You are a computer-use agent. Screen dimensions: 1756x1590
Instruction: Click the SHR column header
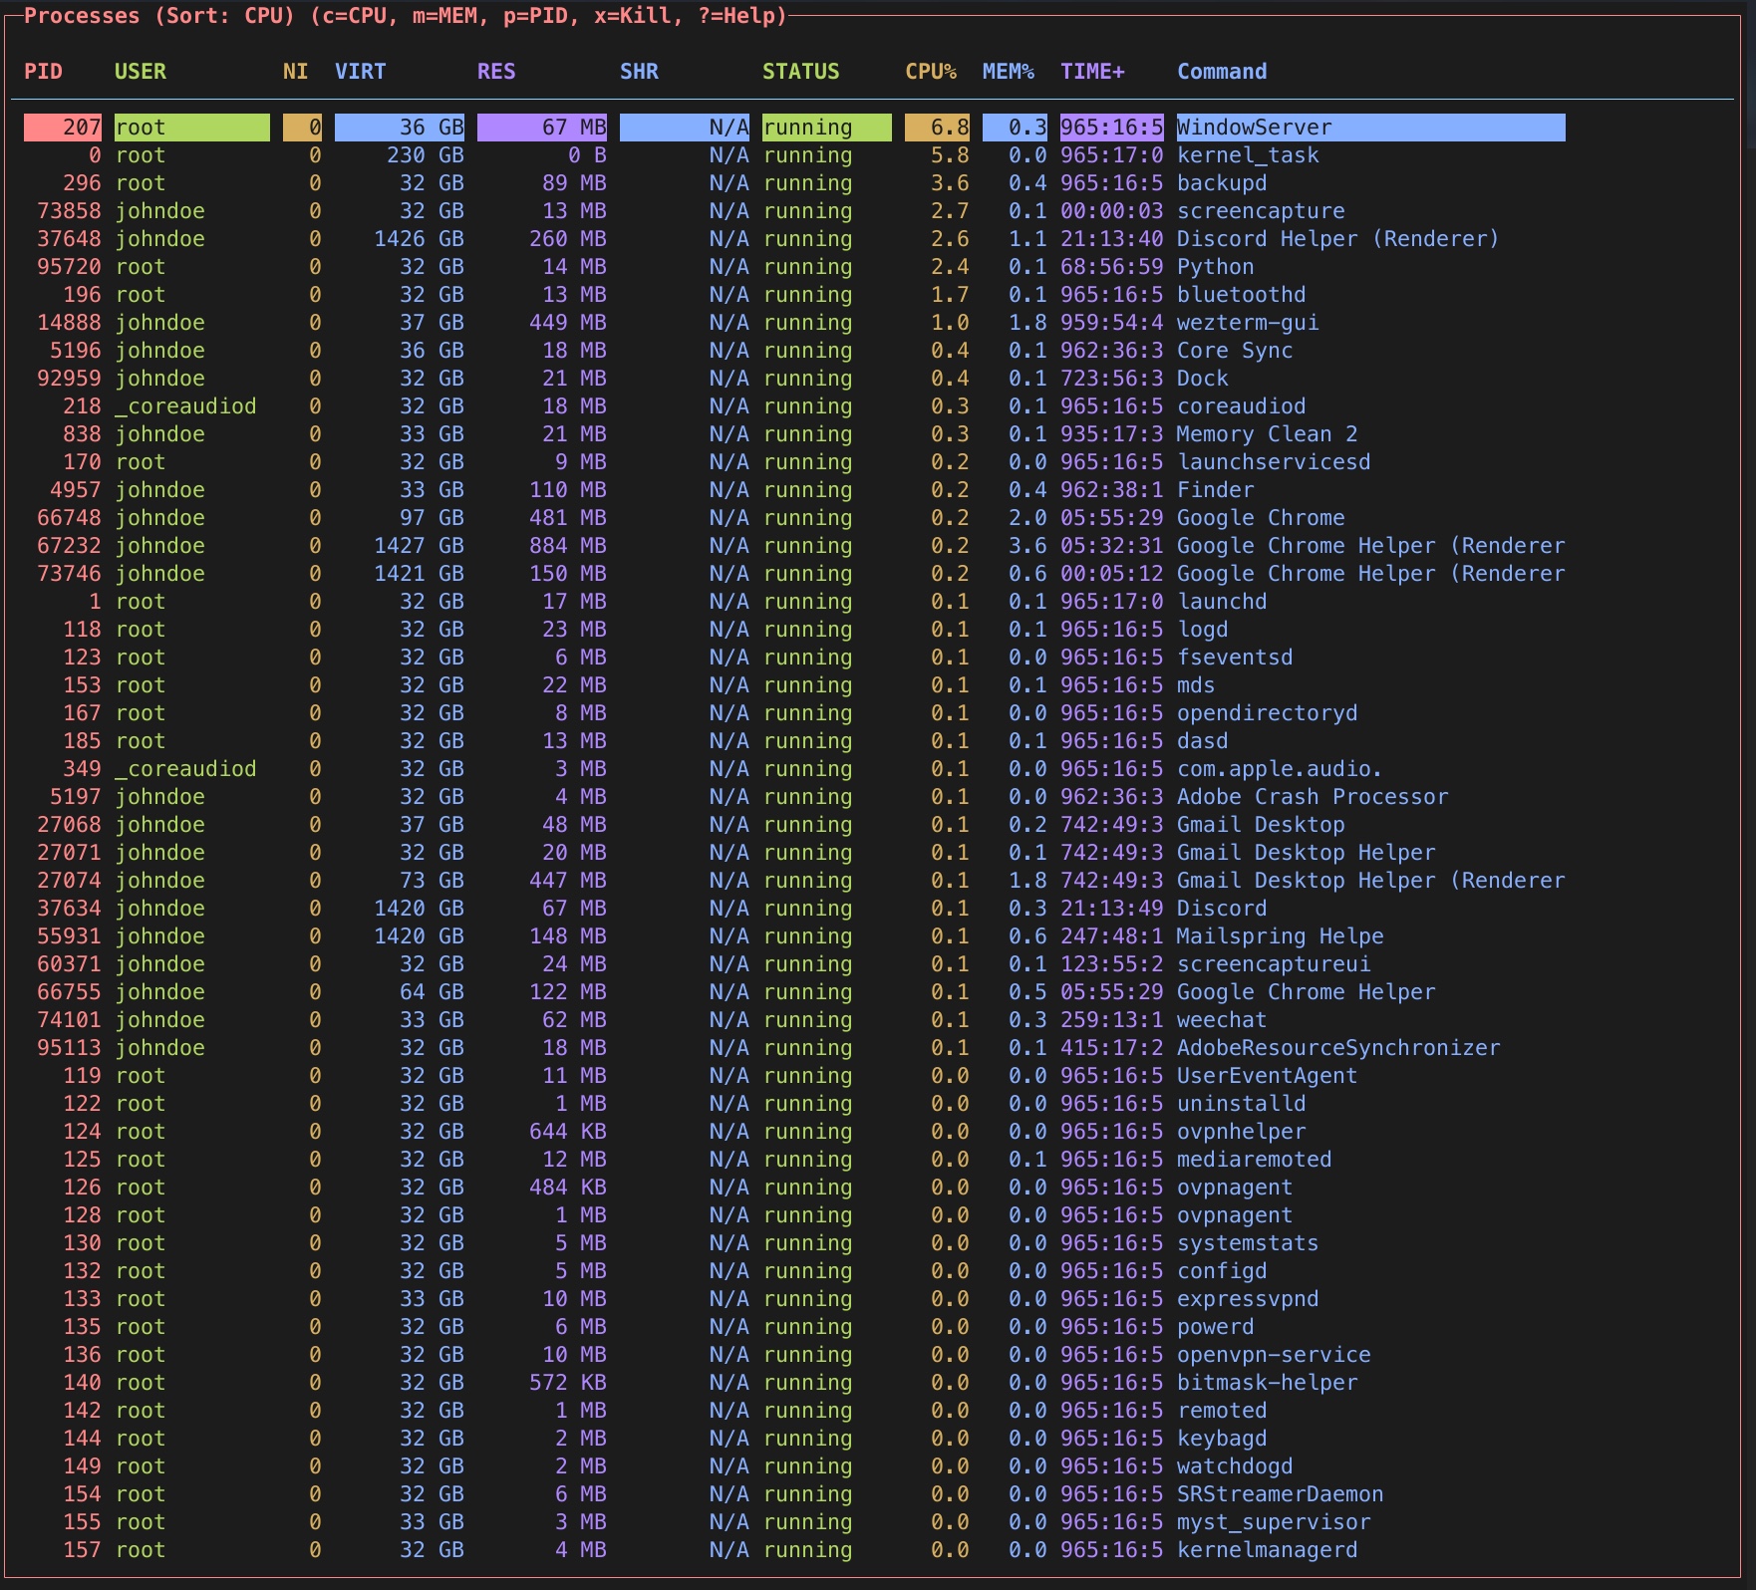click(x=640, y=72)
